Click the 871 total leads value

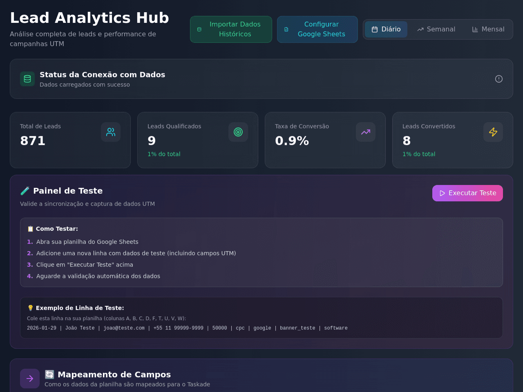pyautogui.click(x=33, y=141)
